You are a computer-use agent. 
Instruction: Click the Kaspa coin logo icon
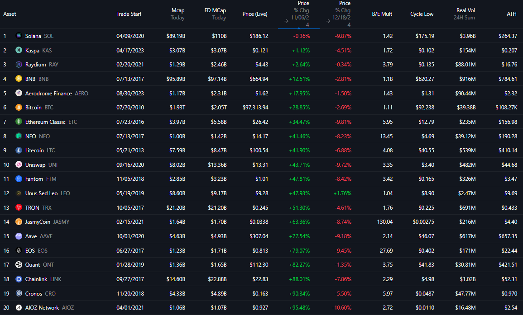[x=19, y=50]
